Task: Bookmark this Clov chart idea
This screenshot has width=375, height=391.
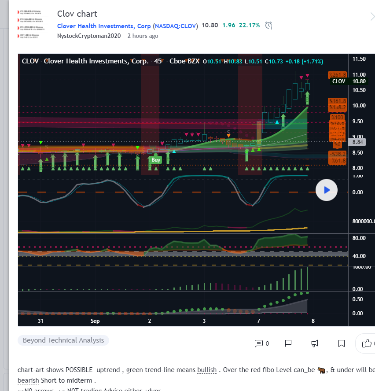Action: point(341,343)
